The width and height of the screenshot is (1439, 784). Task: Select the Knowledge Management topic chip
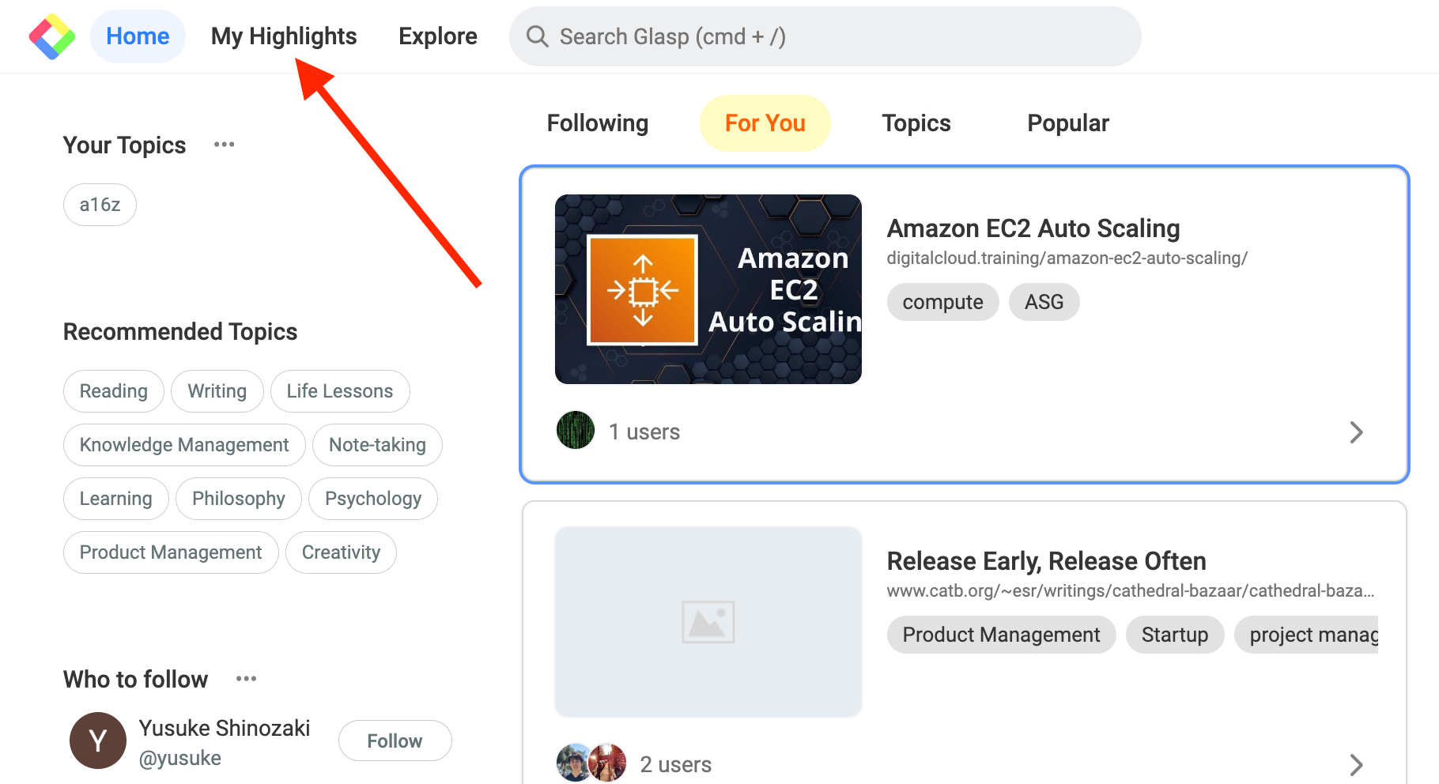[184, 445]
